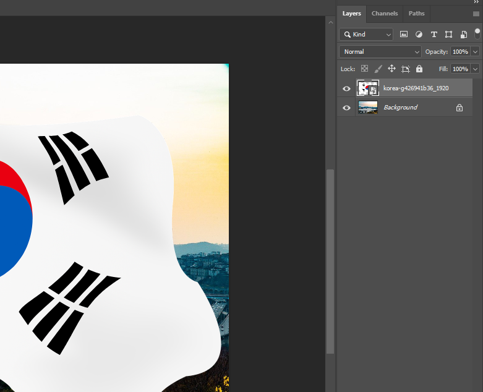Image resolution: width=483 pixels, height=392 pixels.
Task: Filter for pixel layers
Action: click(x=403, y=35)
